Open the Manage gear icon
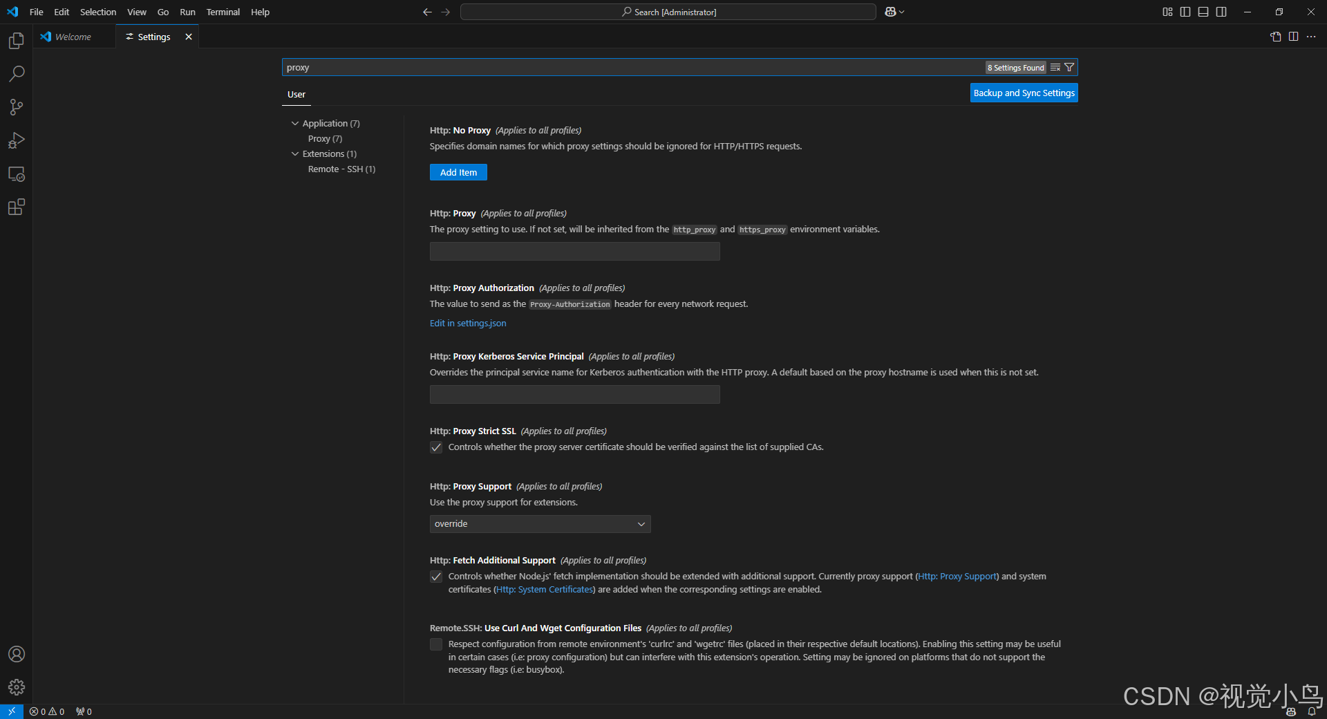 (17, 687)
